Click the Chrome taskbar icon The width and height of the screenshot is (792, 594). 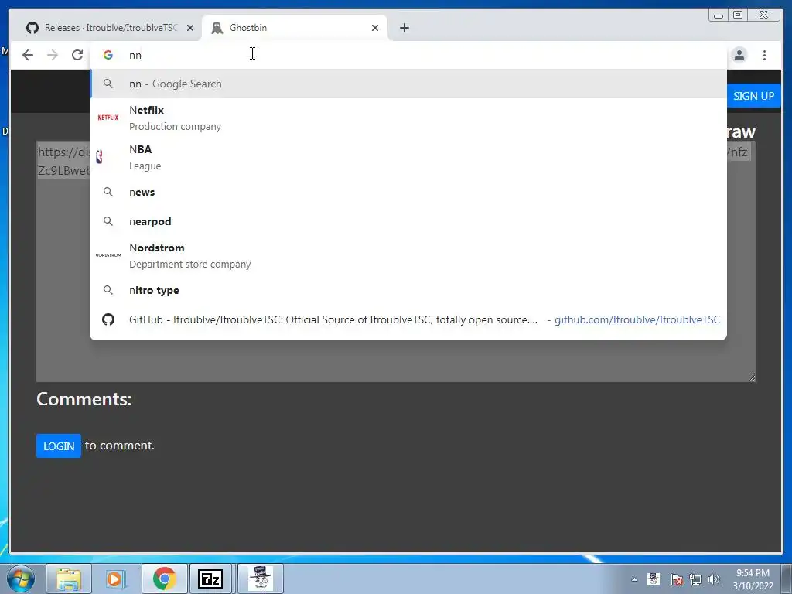[164, 579]
